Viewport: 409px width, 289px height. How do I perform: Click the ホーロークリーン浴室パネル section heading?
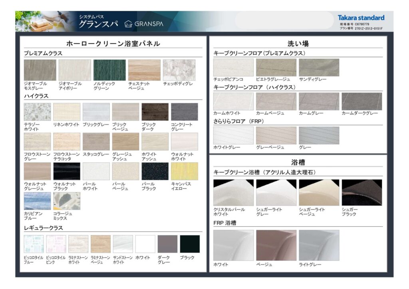point(113,44)
